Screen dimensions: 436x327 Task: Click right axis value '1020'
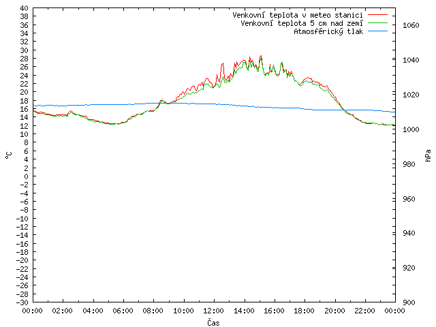pos(411,95)
